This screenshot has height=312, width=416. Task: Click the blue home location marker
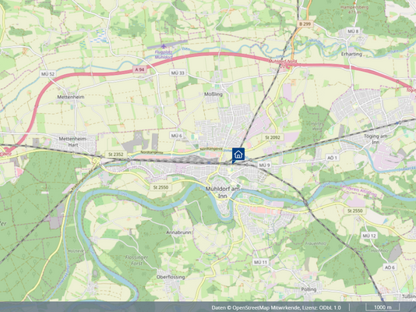[x=238, y=155]
